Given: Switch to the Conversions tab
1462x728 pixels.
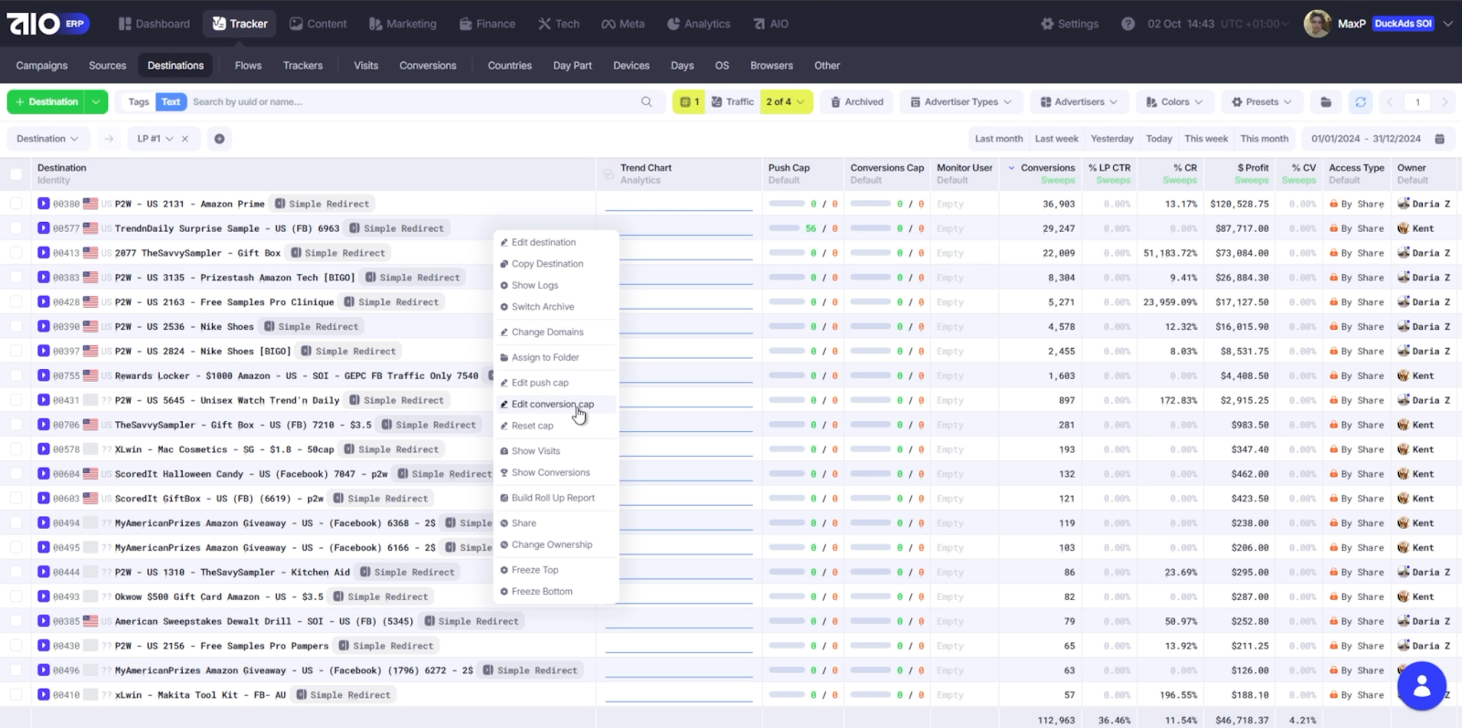Looking at the screenshot, I should pos(428,66).
